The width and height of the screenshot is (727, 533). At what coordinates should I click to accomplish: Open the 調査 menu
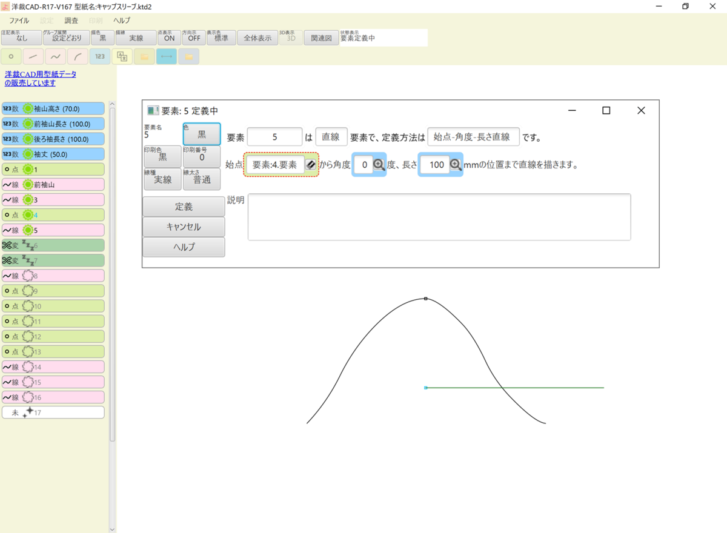tap(71, 20)
